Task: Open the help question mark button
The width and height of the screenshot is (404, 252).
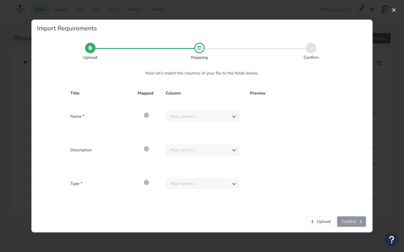Action: 391,239
